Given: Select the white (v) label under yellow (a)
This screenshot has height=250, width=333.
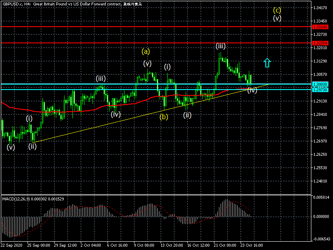Looking at the screenshot, I should click(x=147, y=63).
